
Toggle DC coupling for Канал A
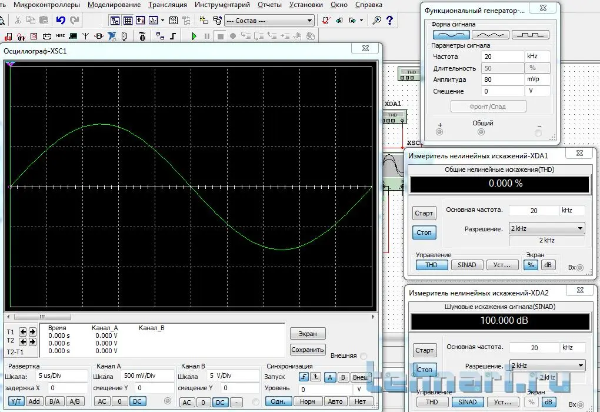[136, 401]
